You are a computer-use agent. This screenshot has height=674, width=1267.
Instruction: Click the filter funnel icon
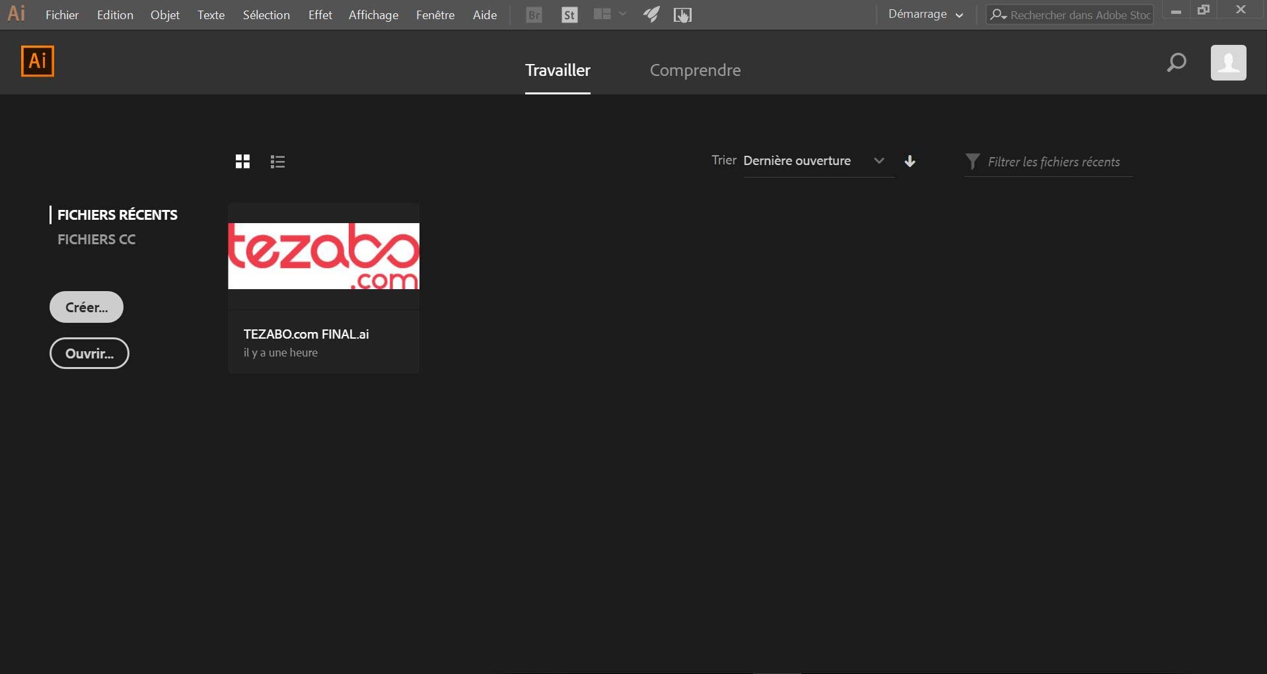click(x=972, y=161)
